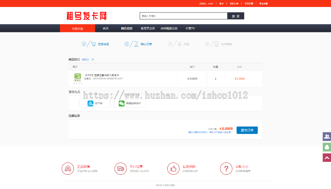Click the 数量 column header

[x=216, y=67]
